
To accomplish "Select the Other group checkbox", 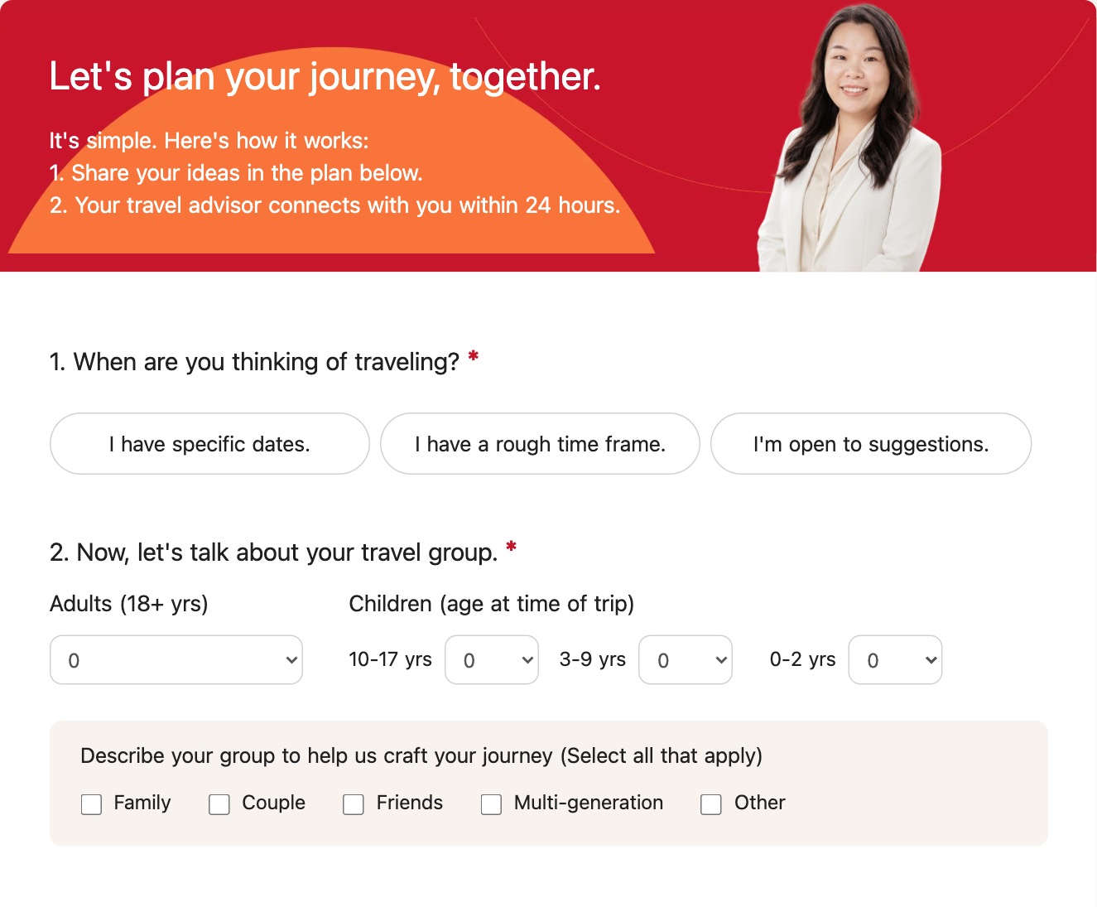I will [x=711, y=804].
